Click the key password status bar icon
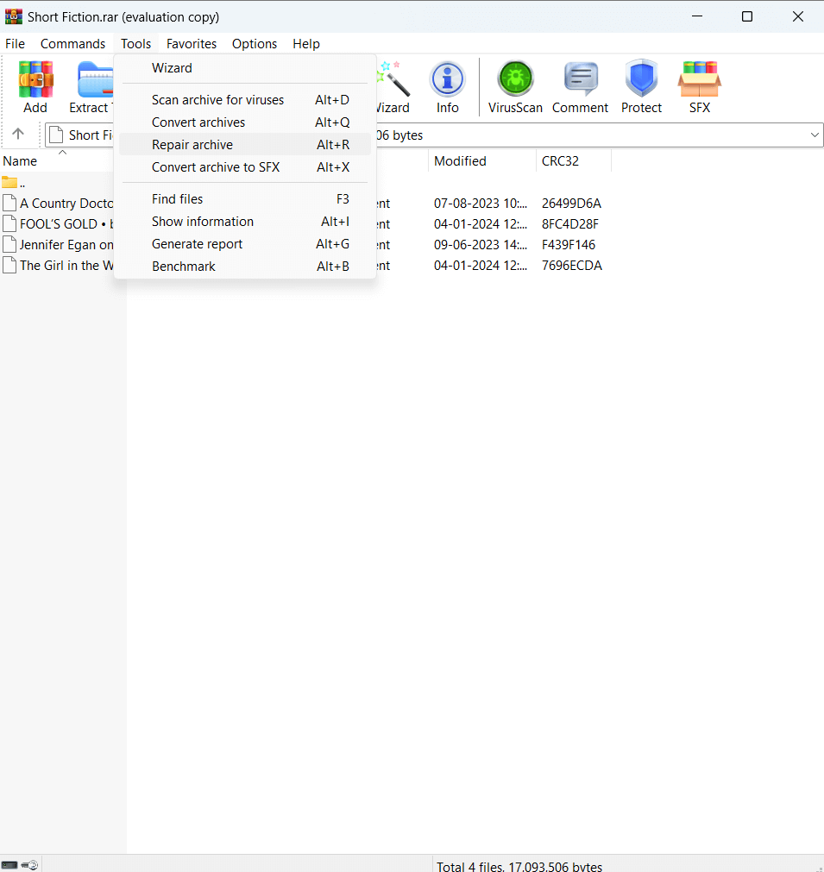Image resolution: width=824 pixels, height=872 pixels. pos(29,865)
